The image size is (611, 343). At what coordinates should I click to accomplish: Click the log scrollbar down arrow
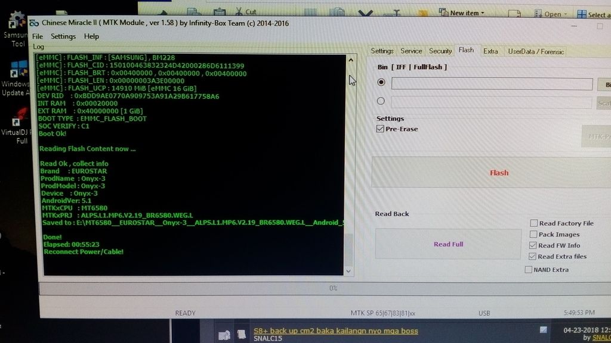[350, 271]
